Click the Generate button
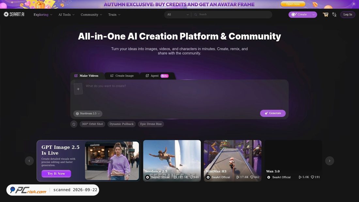359x202 pixels. pyautogui.click(x=273, y=113)
